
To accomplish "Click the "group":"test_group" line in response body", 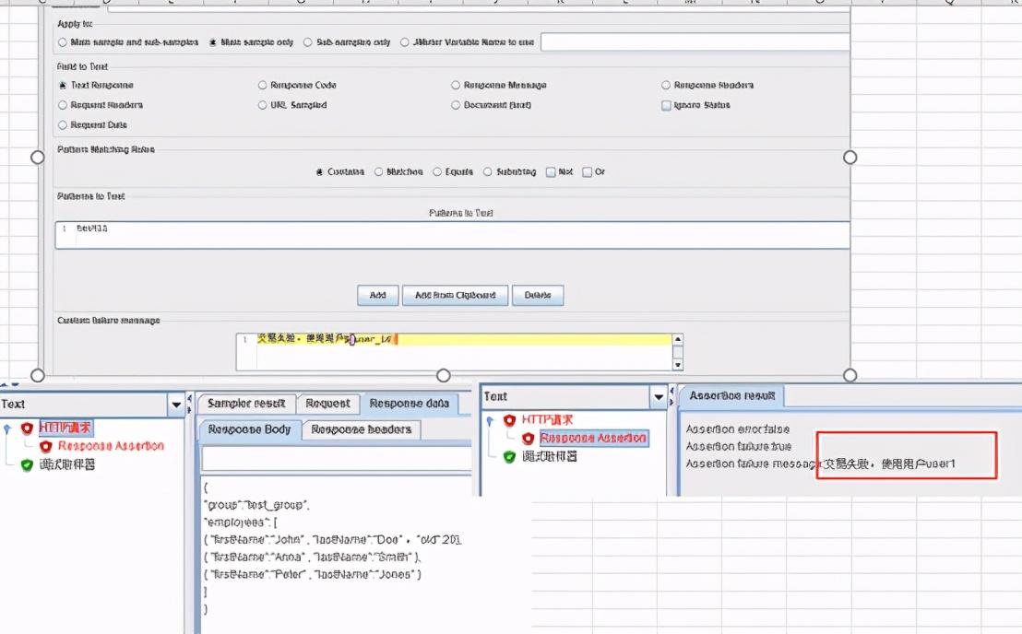I will (x=256, y=505).
